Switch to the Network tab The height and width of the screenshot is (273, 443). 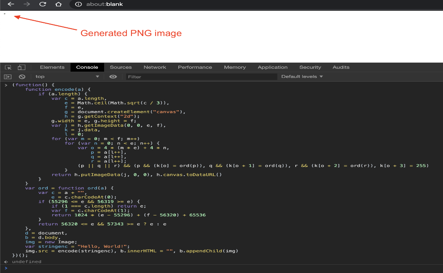click(155, 68)
